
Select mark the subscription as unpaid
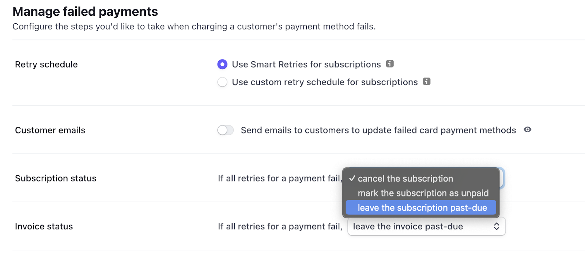[423, 193]
